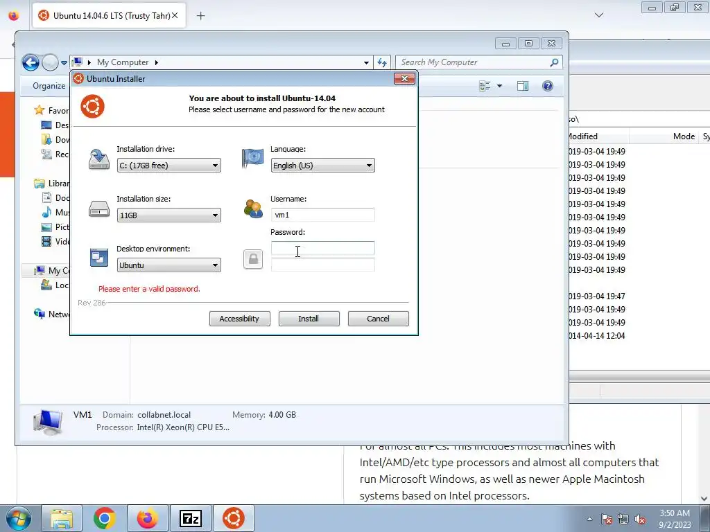Click the search magnifier icon
The width and height of the screenshot is (710, 532).
click(x=554, y=62)
